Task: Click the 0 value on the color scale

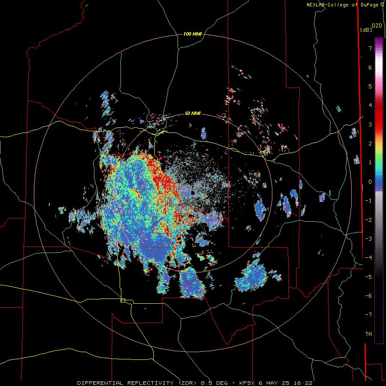Action: tap(370, 181)
